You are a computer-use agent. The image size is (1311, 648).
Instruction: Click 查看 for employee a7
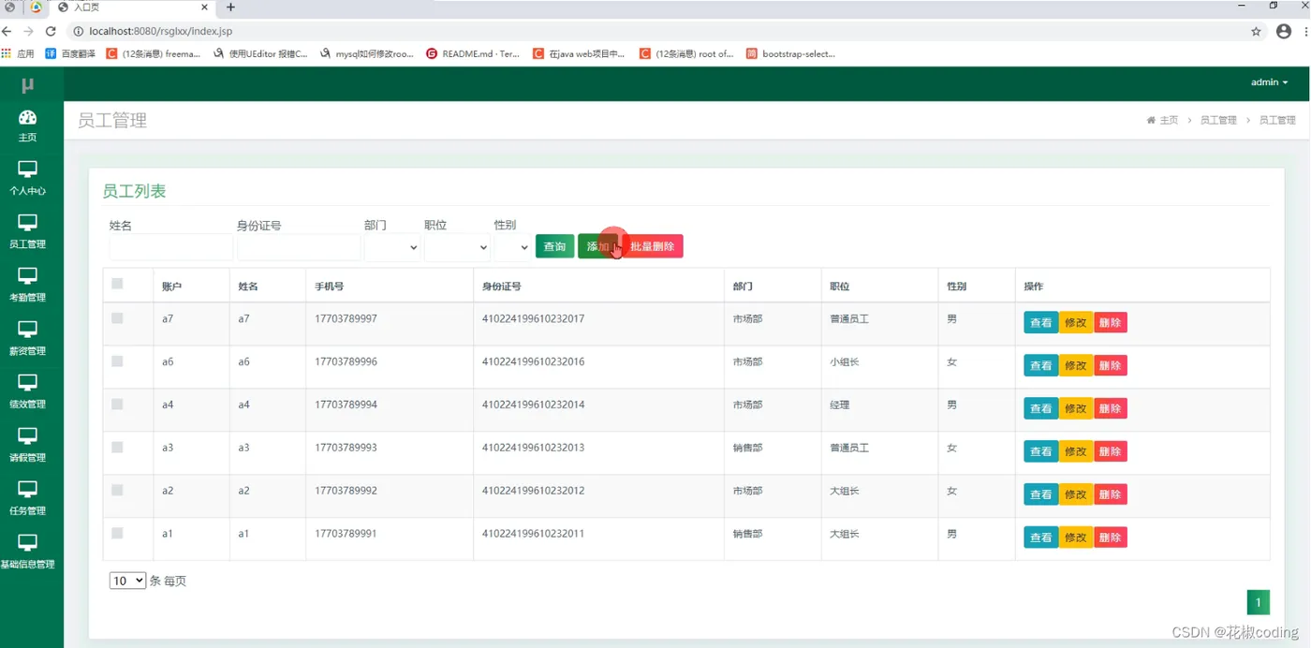pos(1041,322)
